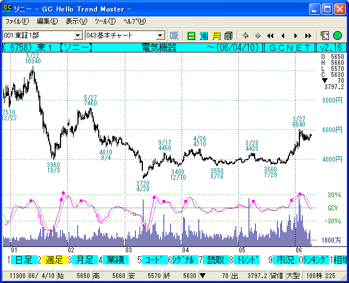Viewport: 349px width, 283px height.
Task: Open the ランキング button
Action: click(316, 260)
